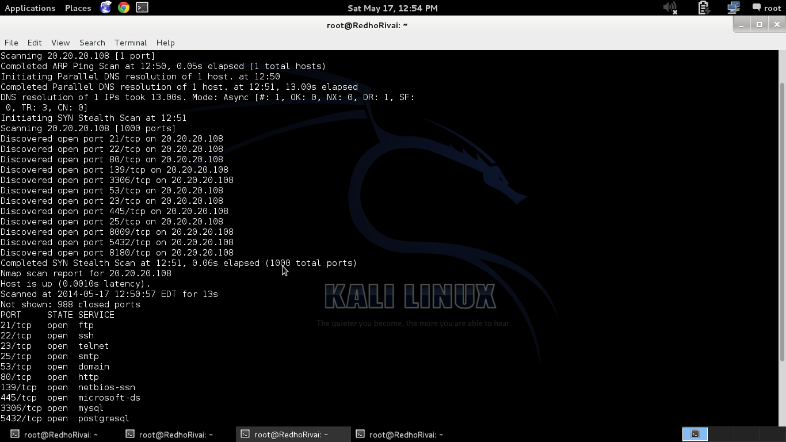Open the battery status indicator
786x442 pixels.
pyautogui.click(x=703, y=8)
